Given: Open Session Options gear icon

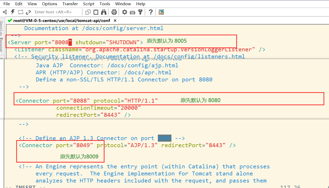Looking at the screenshot, I should point(125,12).
